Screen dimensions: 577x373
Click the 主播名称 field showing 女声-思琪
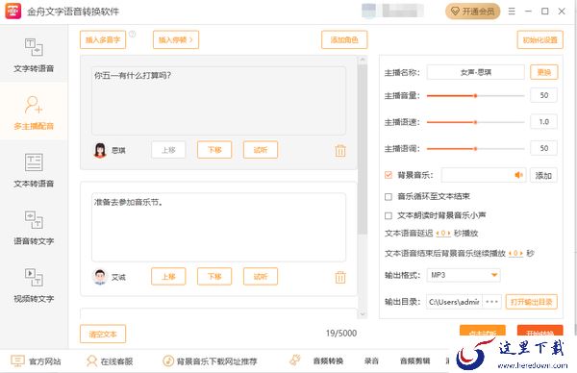[x=475, y=72]
